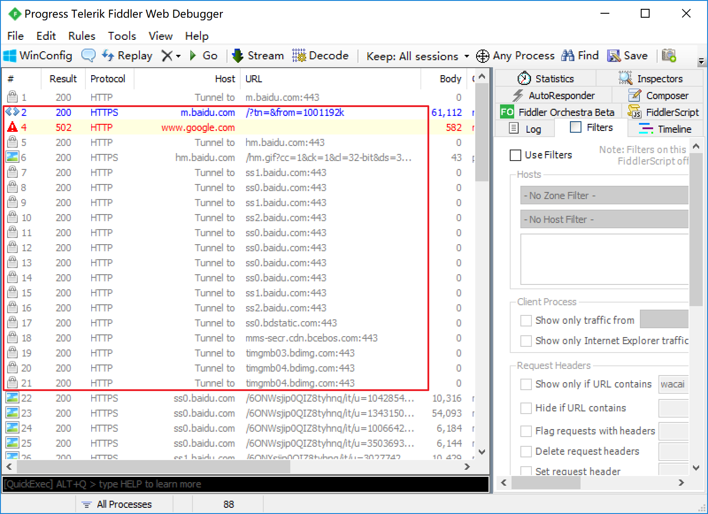Click the WinConfig toolbar button
Viewport: 708px width, 514px height.
(x=38, y=56)
